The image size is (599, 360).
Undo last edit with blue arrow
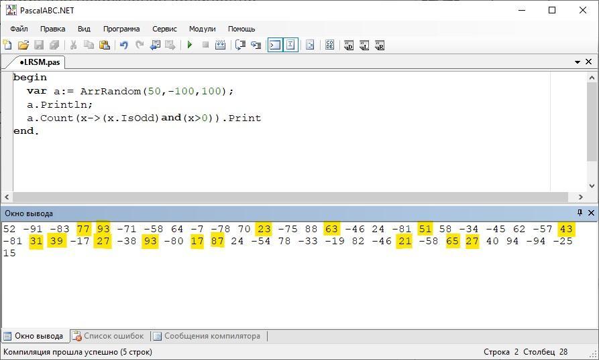coord(124,45)
